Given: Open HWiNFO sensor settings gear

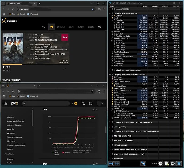Looking at the screenshot, I should [x=173, y=163].
